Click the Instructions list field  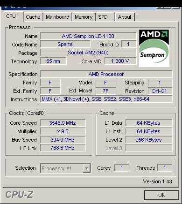[106, 99]
